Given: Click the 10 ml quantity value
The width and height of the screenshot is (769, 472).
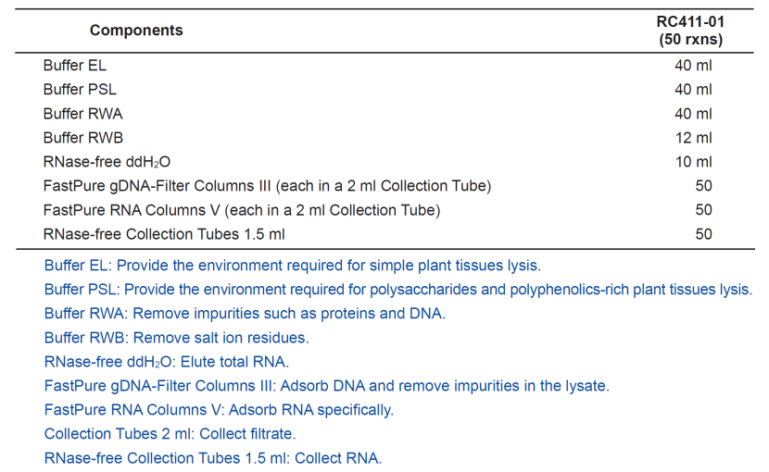Looking at the screenshot, I should tap(693, 162).
